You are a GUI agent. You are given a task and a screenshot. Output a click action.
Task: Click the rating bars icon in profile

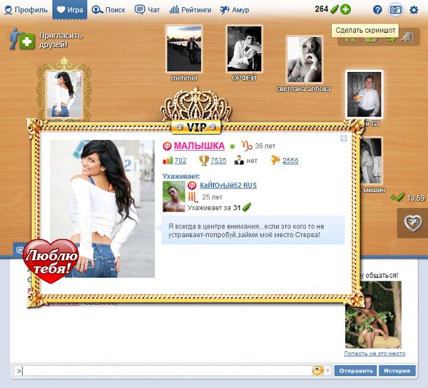pos(168,160)
